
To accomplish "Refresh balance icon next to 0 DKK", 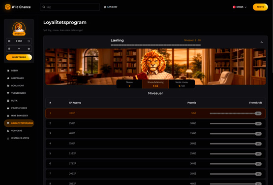I will coord(29,41).
